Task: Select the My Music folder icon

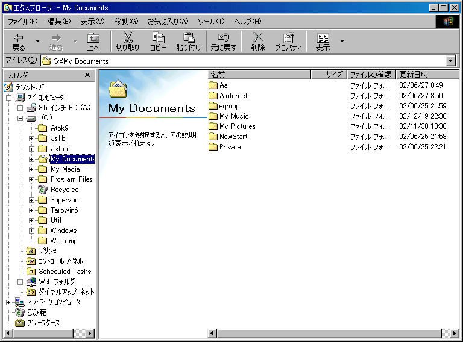Action: click(x=213, y=116)
